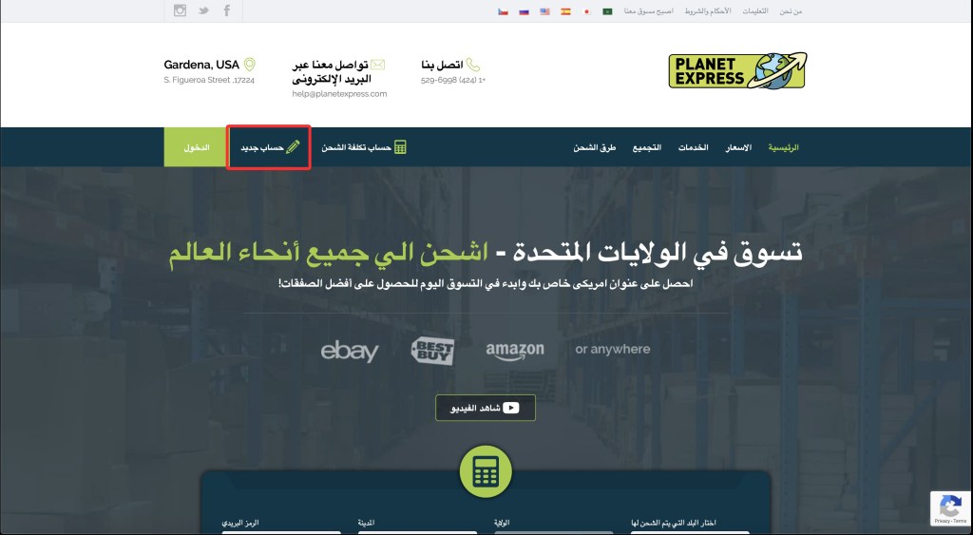Switch language with the Japanese flag

coord(586,11)
